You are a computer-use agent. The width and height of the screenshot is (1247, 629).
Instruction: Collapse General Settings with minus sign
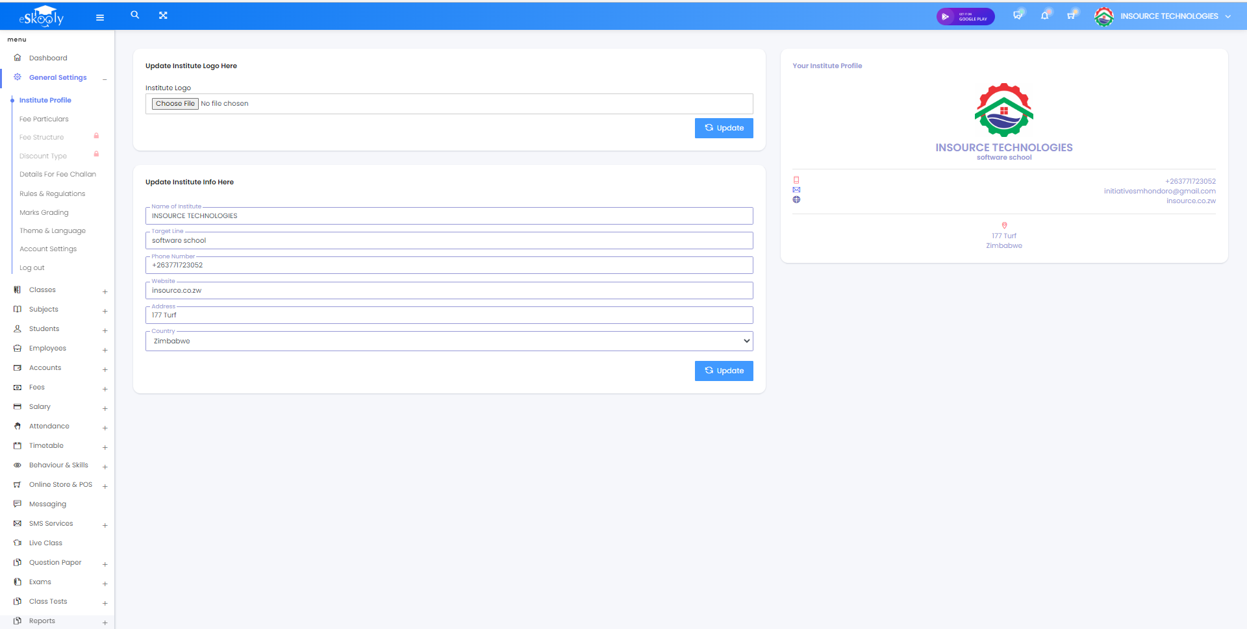tap(105, 79)
